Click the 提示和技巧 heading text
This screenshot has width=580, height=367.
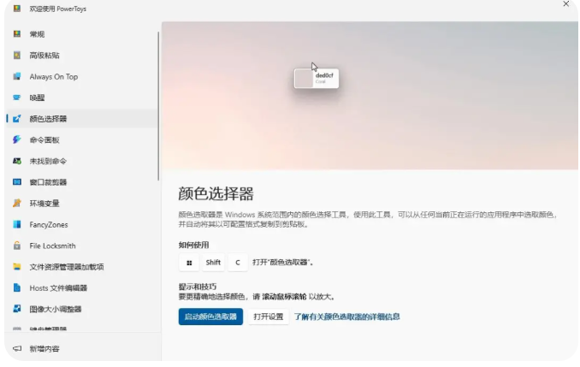tap(198, 287)
